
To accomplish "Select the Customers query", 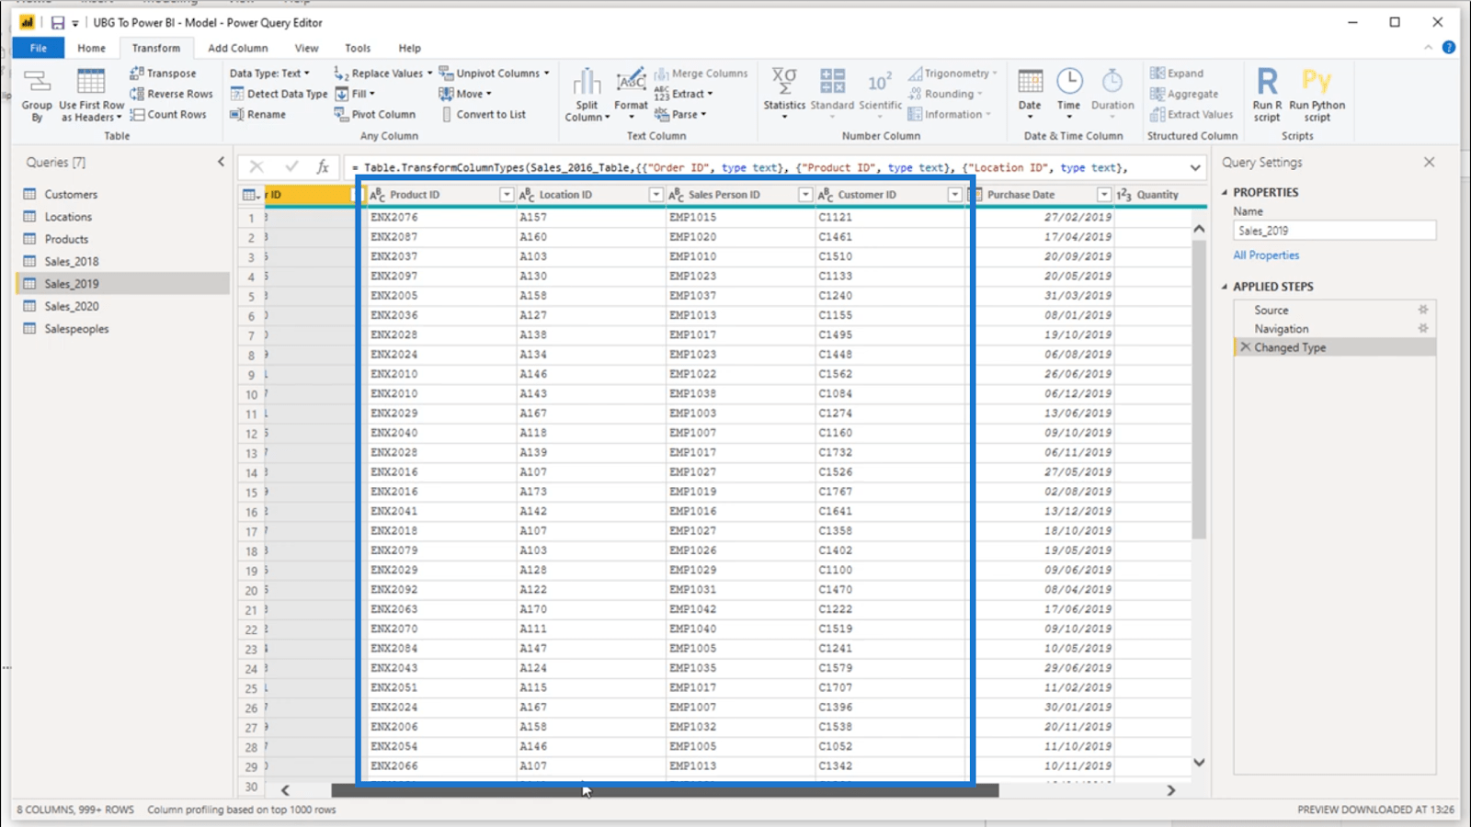I will pos(123,195).
